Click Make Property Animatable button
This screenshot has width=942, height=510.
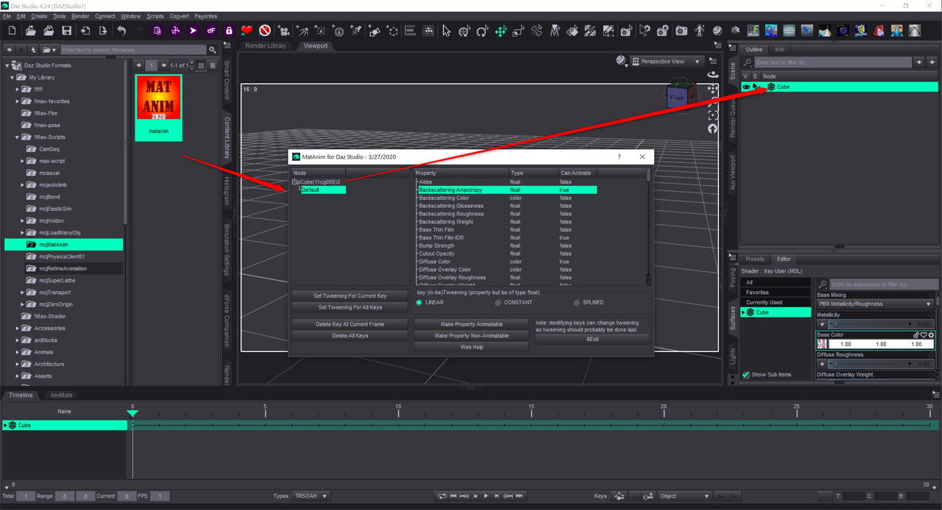tap(472, 324)
